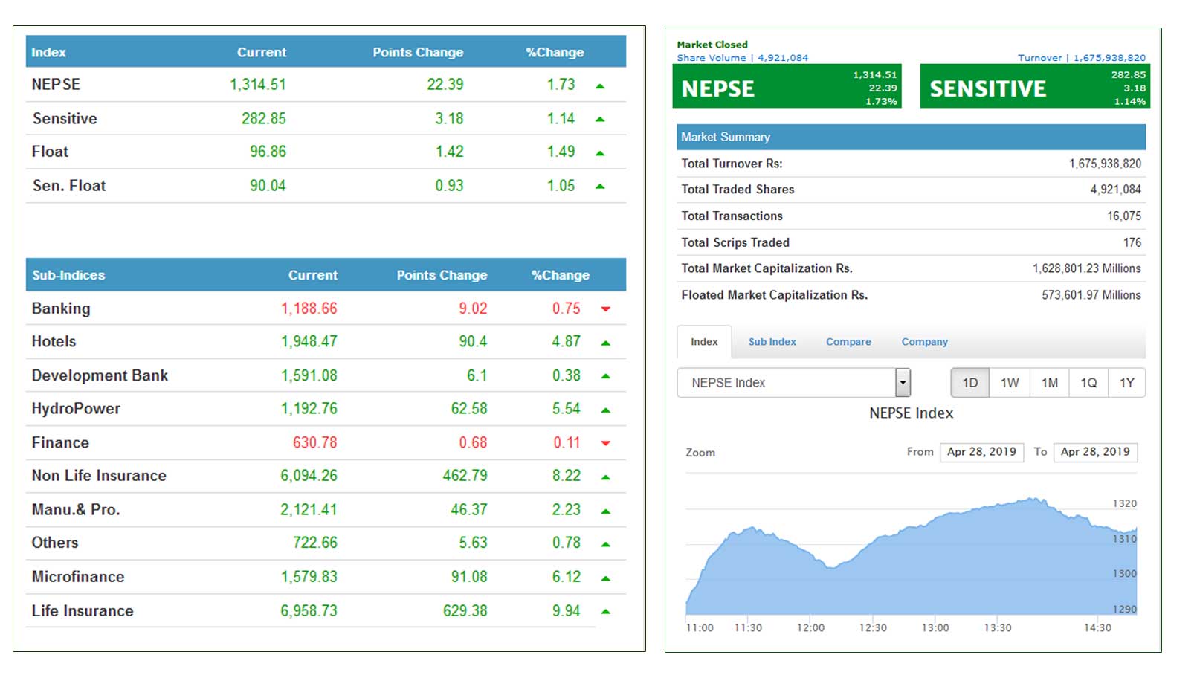Select the 1Q chart range

[1088, 383]
